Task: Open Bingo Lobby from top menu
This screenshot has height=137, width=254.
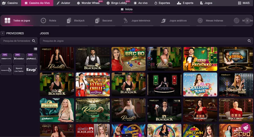Action: [117, 3]
